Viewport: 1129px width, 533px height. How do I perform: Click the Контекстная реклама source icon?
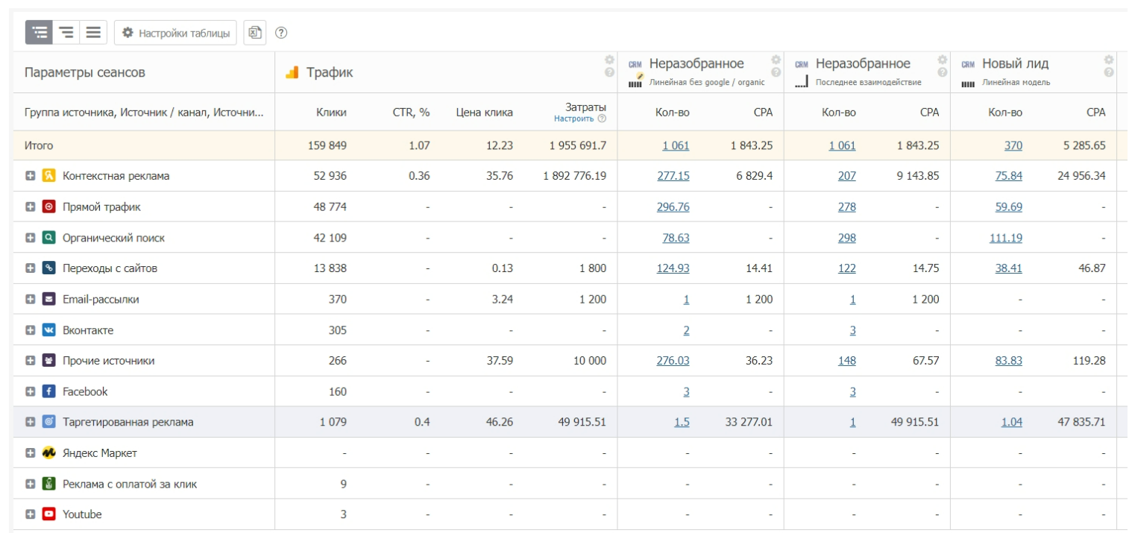pos(48,176)
